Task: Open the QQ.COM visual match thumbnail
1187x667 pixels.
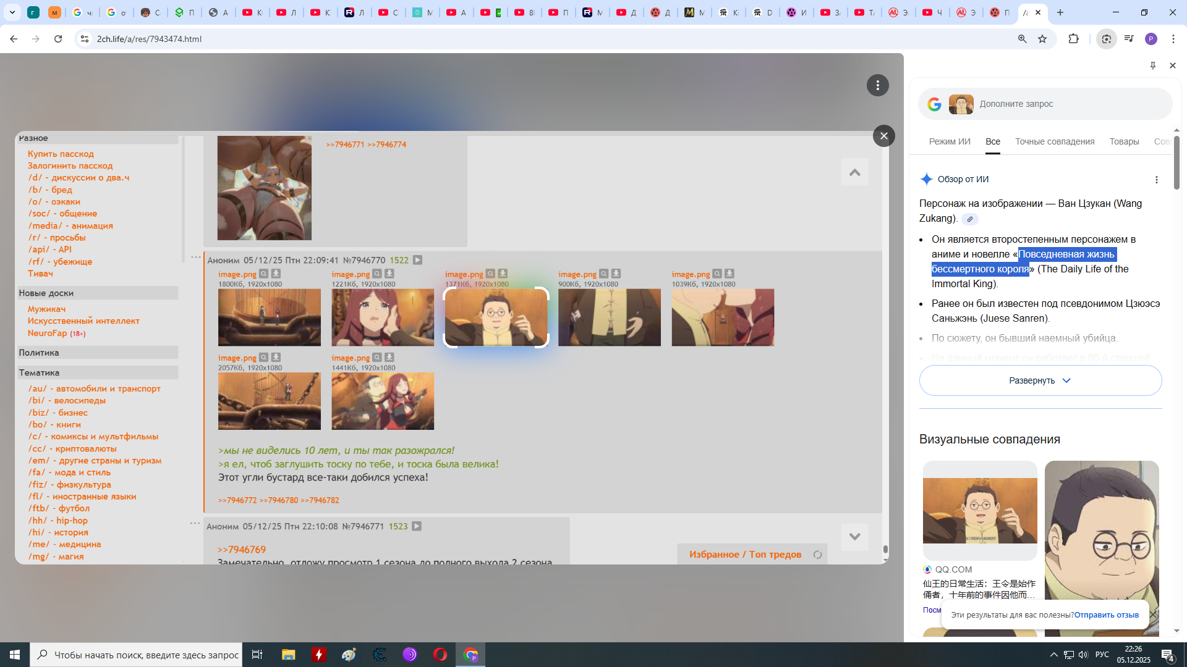Action: click(979, 510)
